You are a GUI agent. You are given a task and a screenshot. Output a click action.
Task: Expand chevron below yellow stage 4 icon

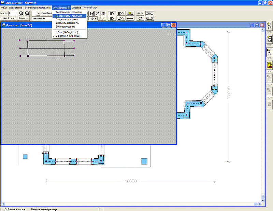(269, 71)
